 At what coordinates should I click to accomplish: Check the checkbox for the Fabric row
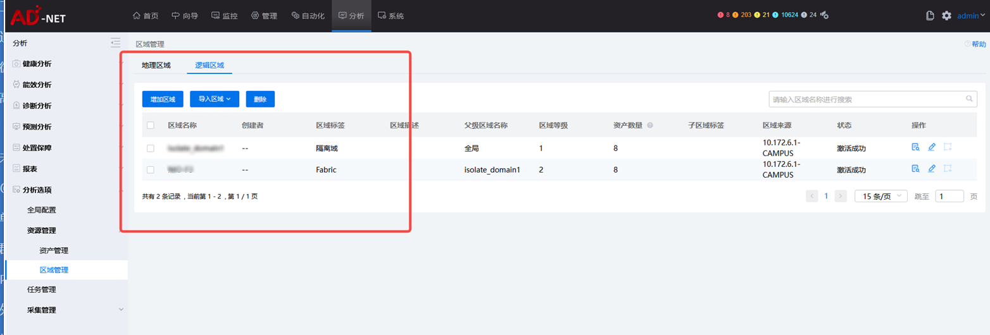pyautogui.click(x=151, y=169)
